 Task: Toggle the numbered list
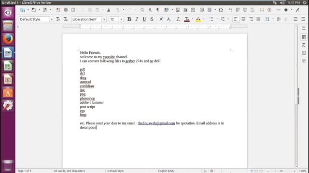(223, 19)
